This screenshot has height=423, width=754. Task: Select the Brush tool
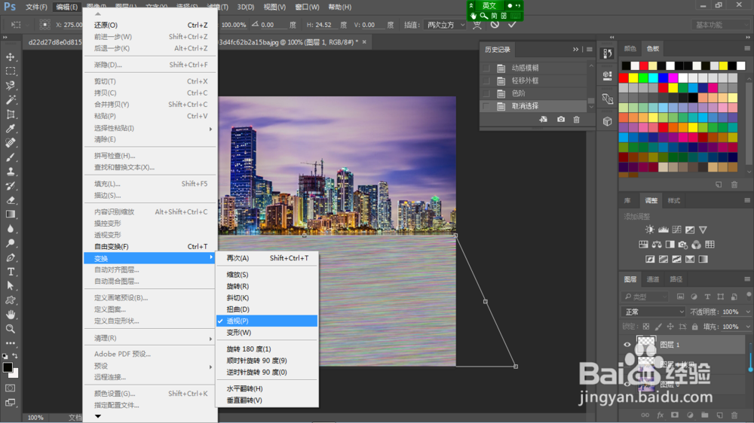pyautogui.click(x=10, y=157)
